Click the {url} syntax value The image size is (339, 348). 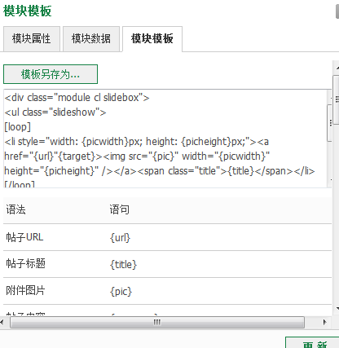(120, 238)
